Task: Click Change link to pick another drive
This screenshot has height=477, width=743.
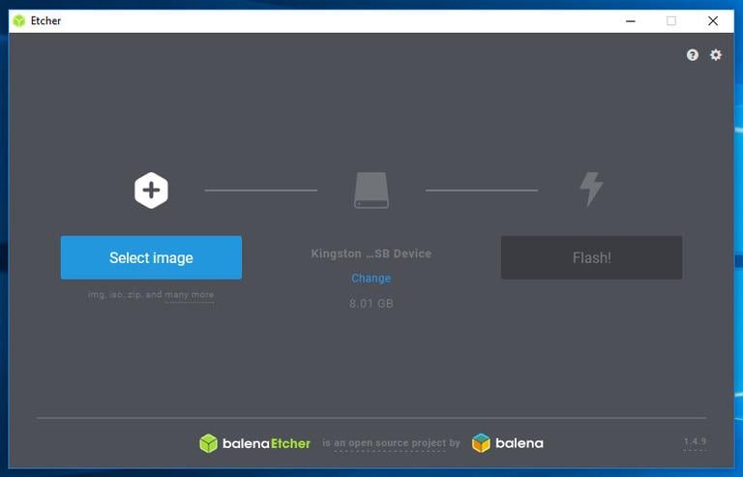Action: click(371, 279)
